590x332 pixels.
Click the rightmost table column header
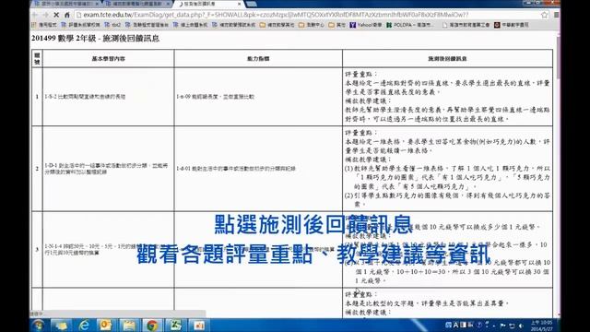[x=447, y=59]
